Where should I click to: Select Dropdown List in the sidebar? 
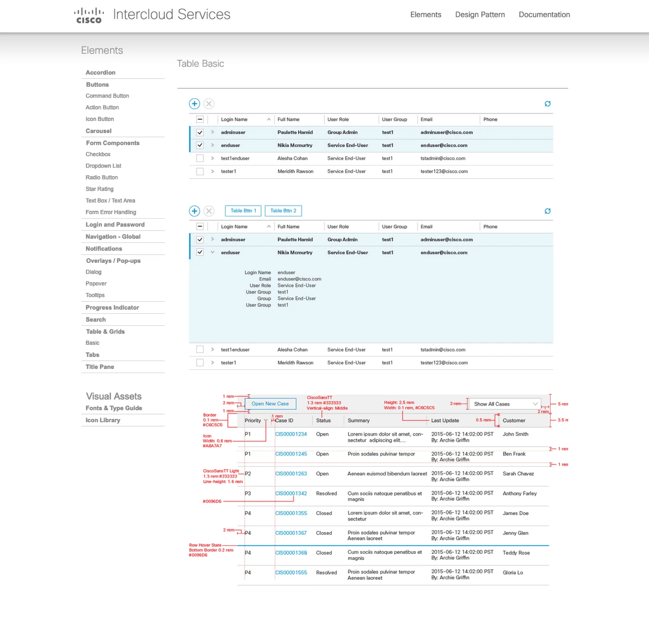(103, 166)
